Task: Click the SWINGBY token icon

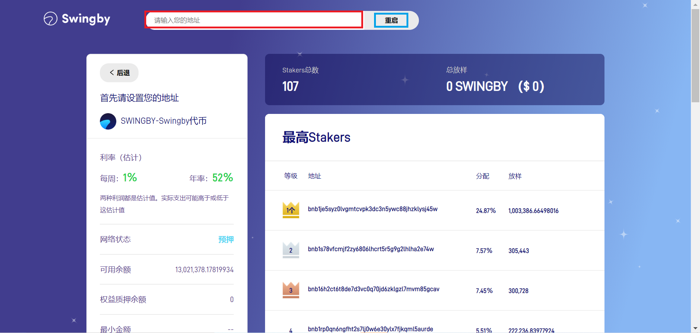Action: 108,121
